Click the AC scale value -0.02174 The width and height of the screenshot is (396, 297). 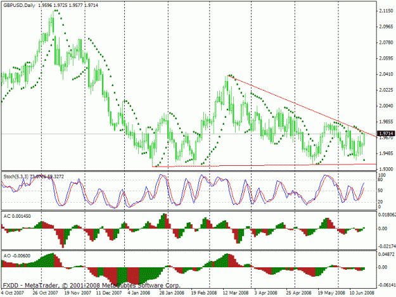[x=386, y=246]
